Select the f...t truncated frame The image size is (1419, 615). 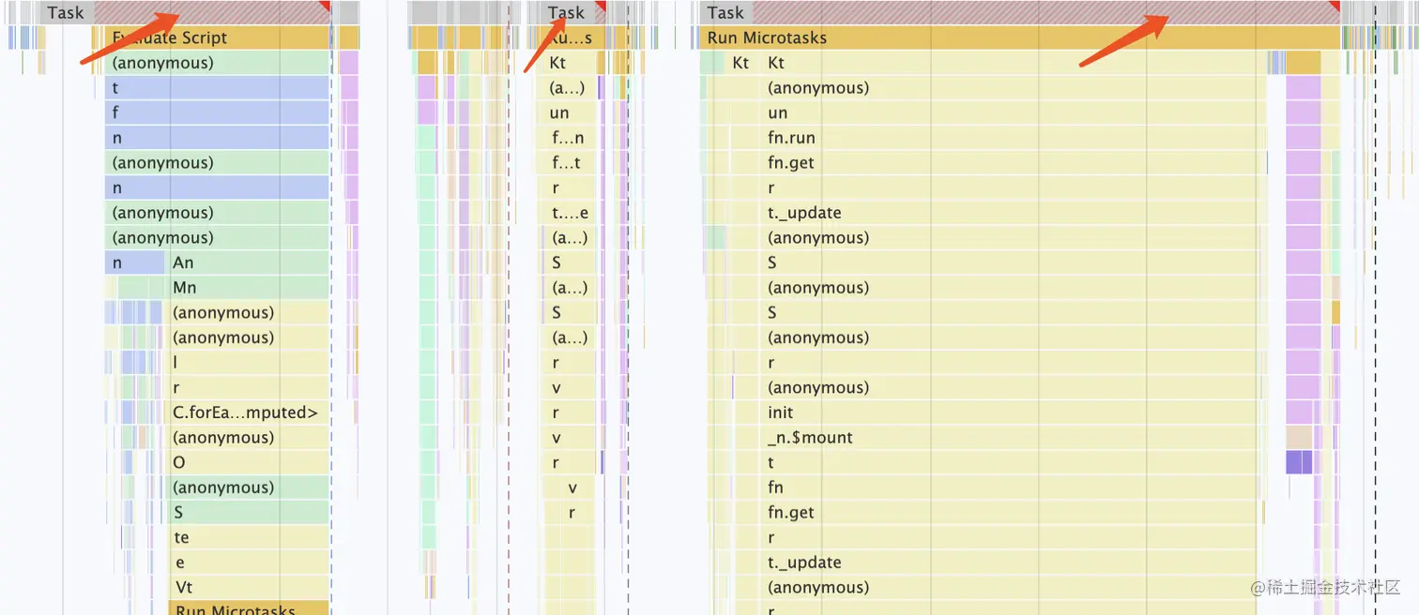click(x=569, y=162)
